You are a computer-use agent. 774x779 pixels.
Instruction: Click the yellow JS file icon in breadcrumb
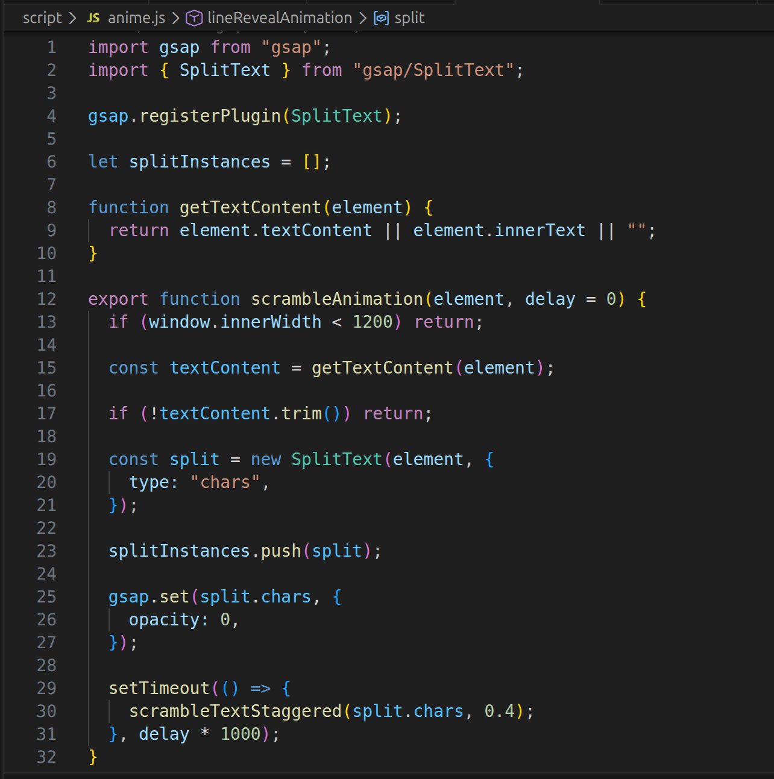point(93,17)
